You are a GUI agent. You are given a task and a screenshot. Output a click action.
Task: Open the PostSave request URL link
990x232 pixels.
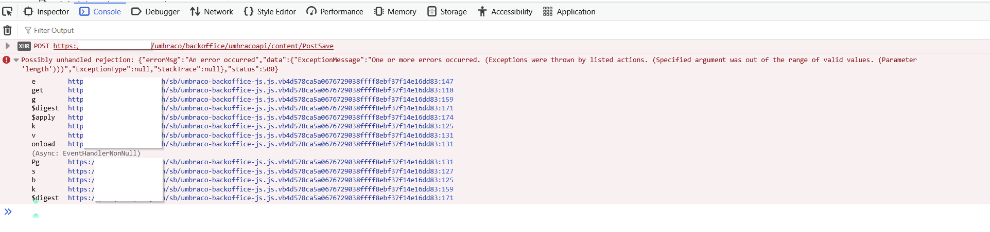(x=243, y=46)
